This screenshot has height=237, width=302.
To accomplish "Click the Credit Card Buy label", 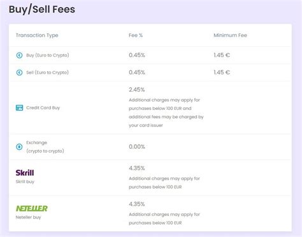I will point(43,108).
